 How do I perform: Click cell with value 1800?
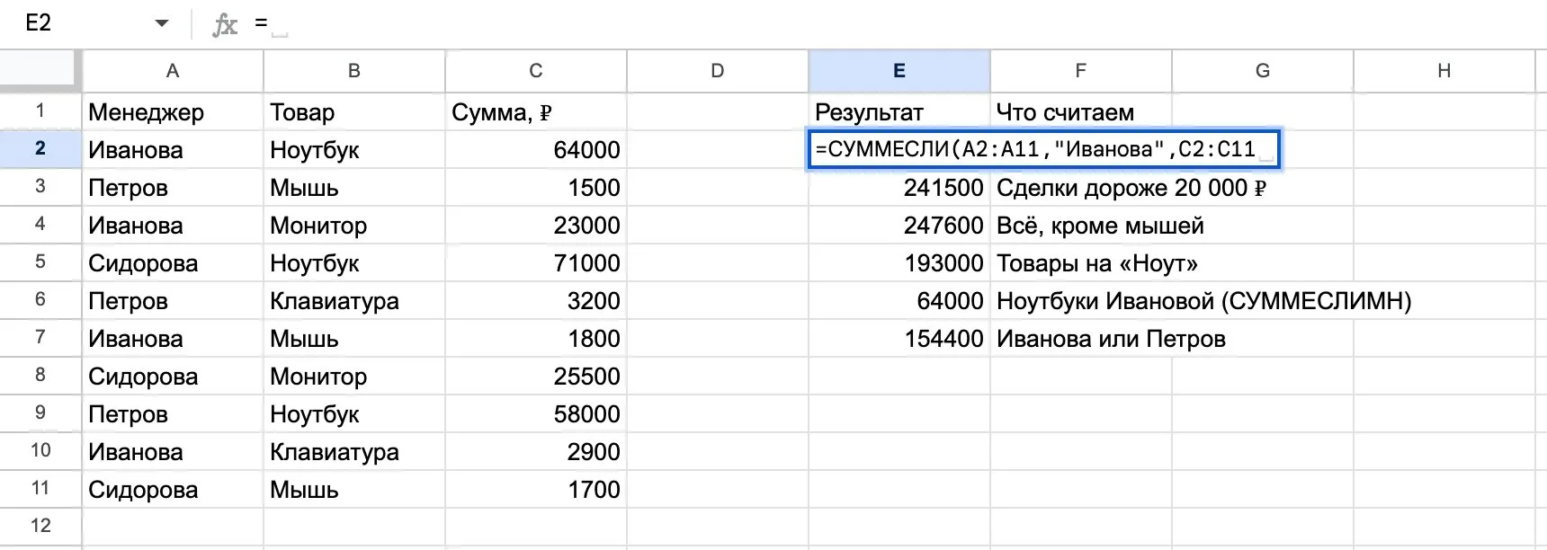click(x=536, y=339)
